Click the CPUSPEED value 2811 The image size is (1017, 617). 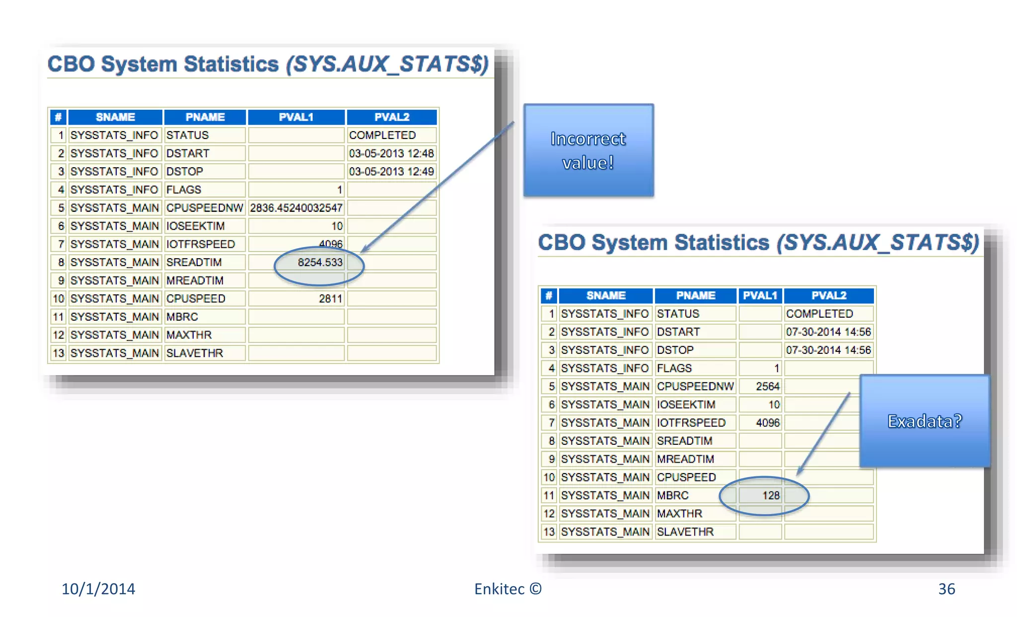click(330, 298)
